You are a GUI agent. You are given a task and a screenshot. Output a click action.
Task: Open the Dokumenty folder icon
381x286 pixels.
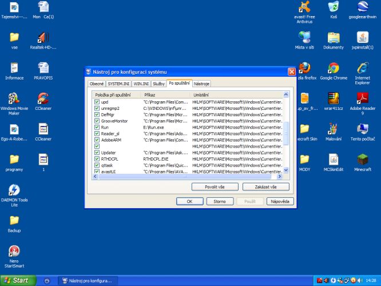334,41
